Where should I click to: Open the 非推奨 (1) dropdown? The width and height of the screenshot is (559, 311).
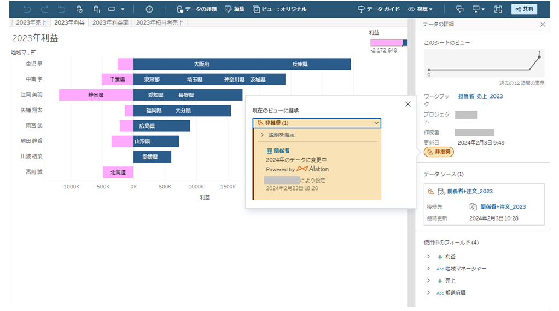click(x=317, y=123)
